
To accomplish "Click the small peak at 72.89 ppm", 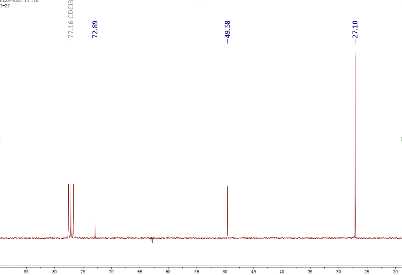I will [95, 229].
